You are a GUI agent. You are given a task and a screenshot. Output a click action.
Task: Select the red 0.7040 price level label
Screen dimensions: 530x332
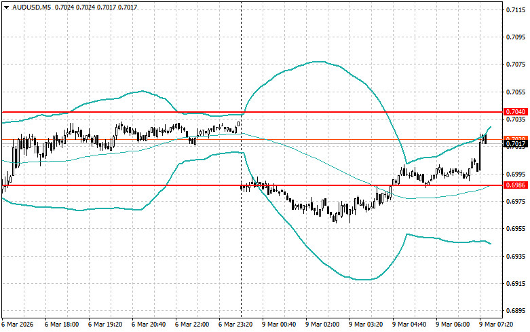click(x=516, y=112)
